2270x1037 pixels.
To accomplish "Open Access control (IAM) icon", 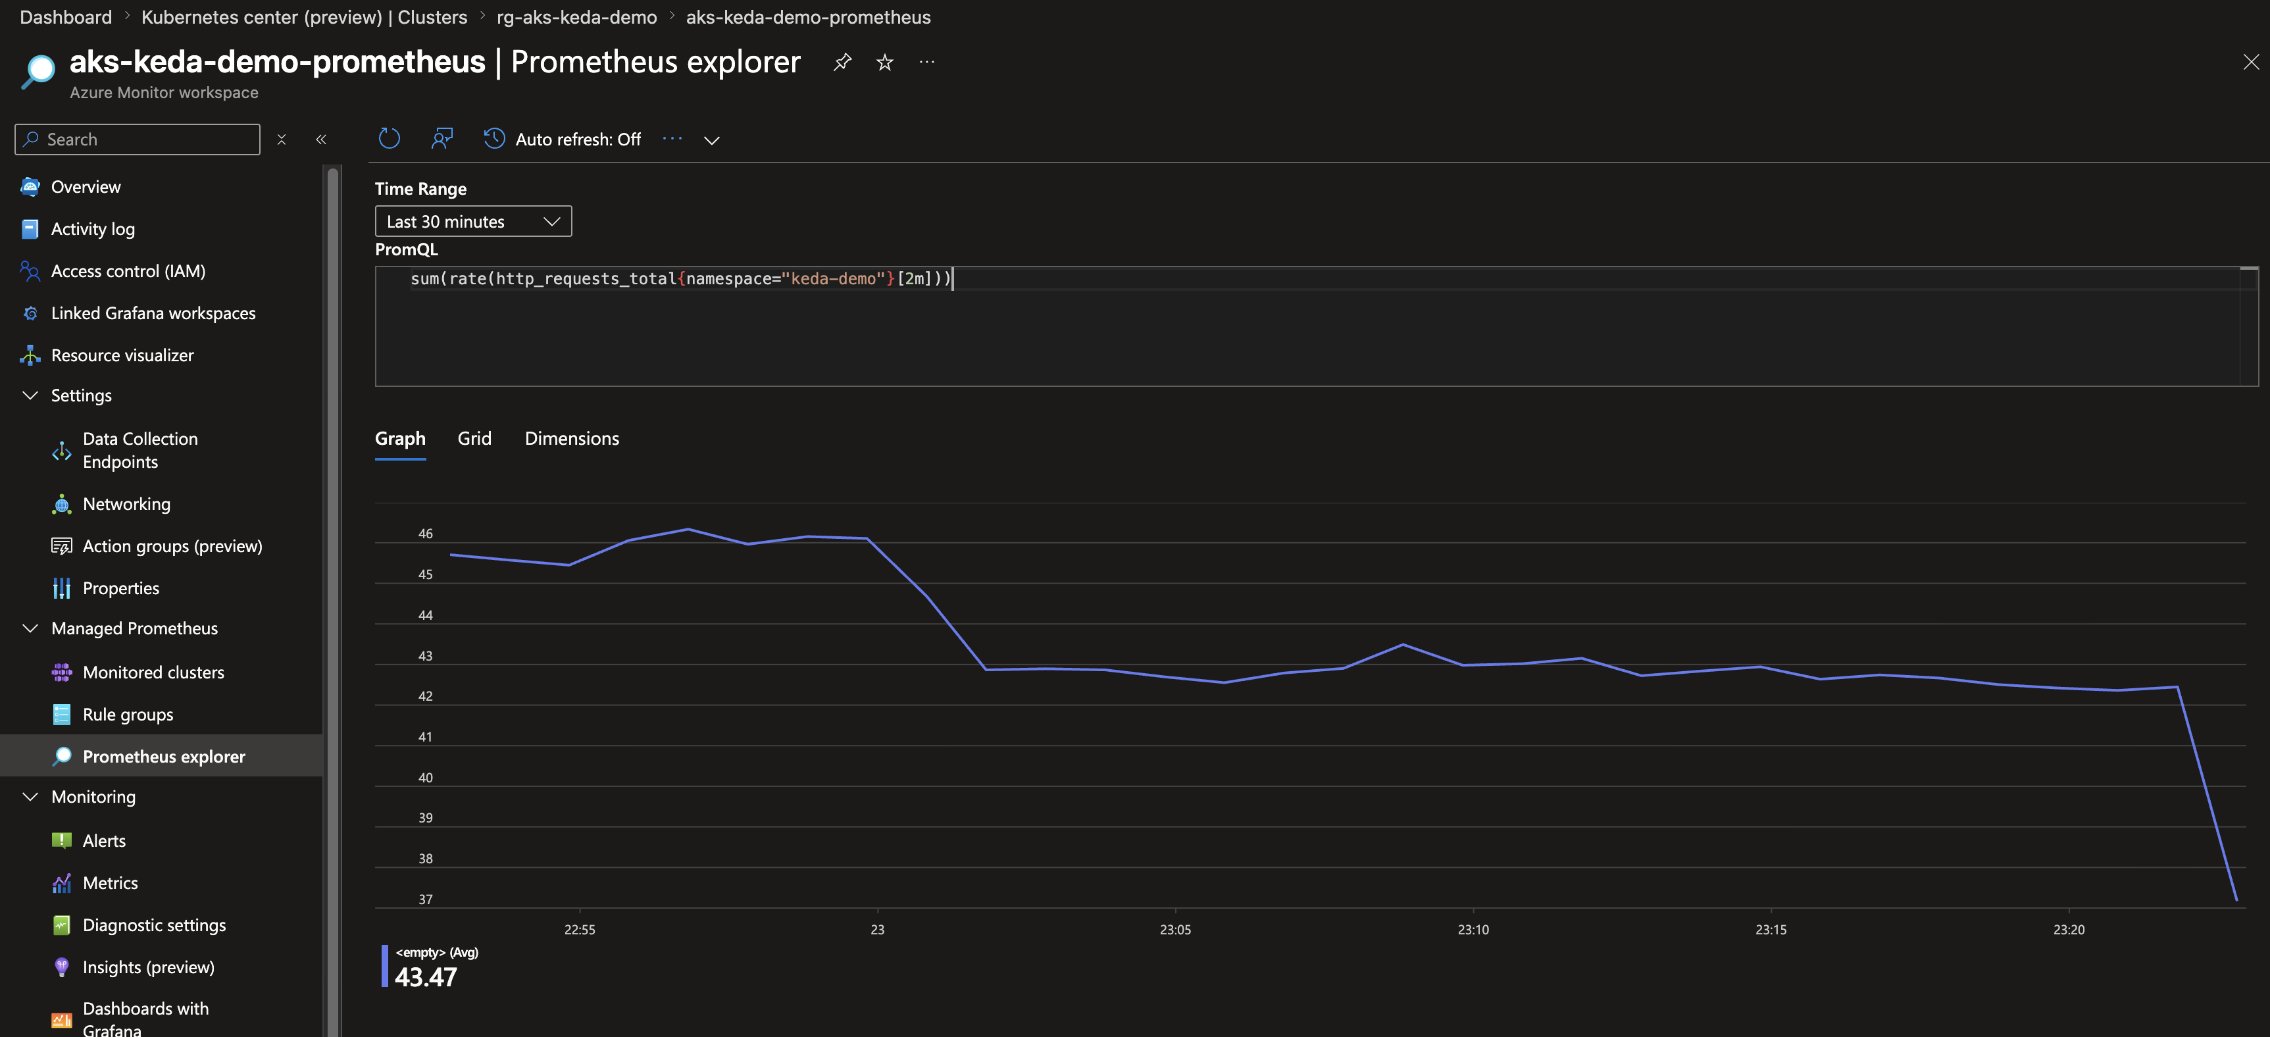I will [x=30, y=271].
